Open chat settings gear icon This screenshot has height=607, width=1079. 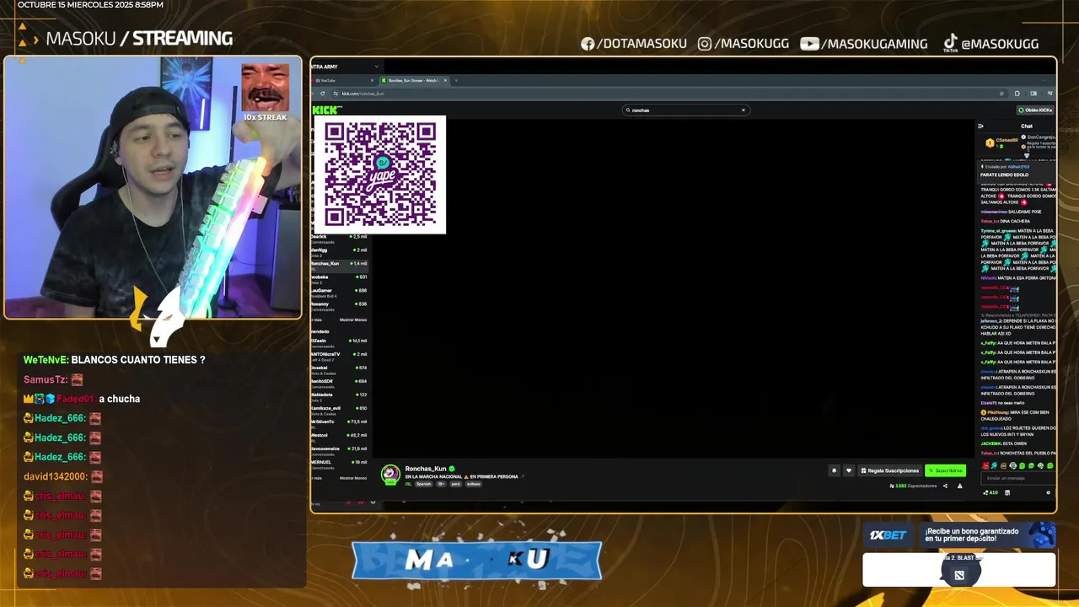pos(1048,492)
